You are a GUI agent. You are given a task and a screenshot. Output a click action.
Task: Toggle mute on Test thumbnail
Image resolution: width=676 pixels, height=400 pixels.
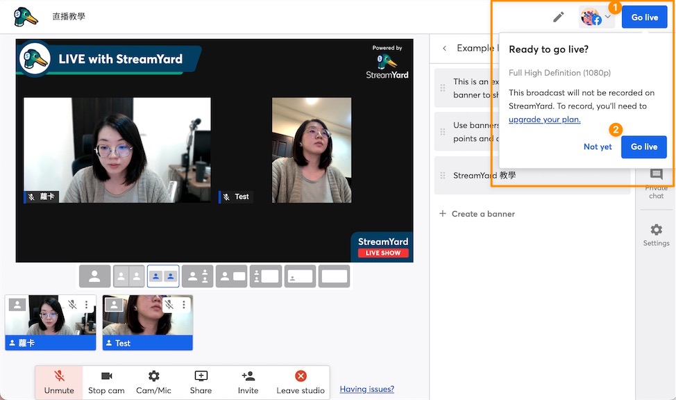coord(169,305)
